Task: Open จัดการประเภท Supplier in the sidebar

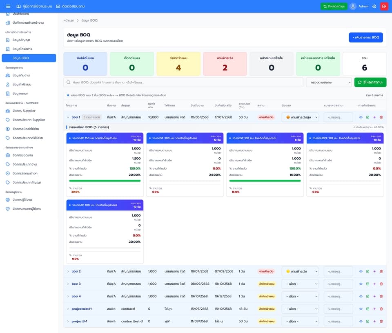Action: [x=29, y=120]
